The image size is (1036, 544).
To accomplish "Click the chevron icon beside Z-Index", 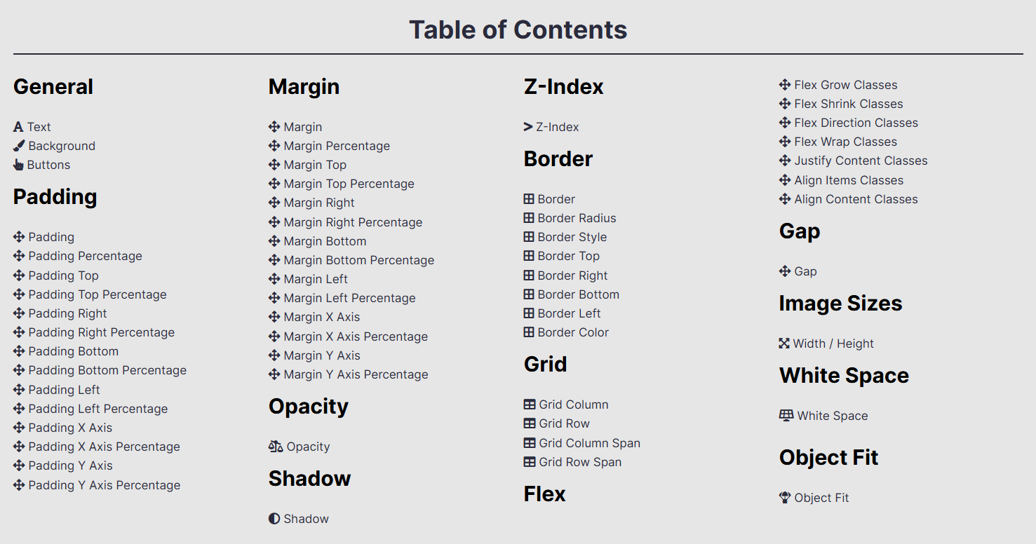I will click(x=528, y=127).
